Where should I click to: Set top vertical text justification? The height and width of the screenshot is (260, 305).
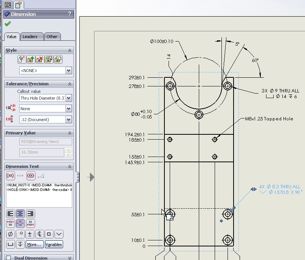(x=11, y=223)
